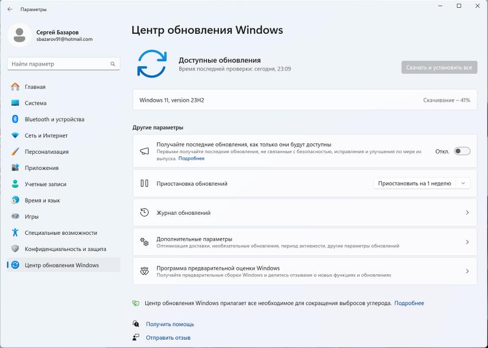488x348 pixels.
Task: Click the large blue update arrows icon
Action: click(152, 64)
